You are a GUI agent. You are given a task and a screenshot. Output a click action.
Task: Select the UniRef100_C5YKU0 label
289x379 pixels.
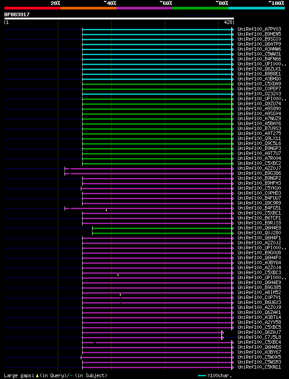[x=259, y=188]
